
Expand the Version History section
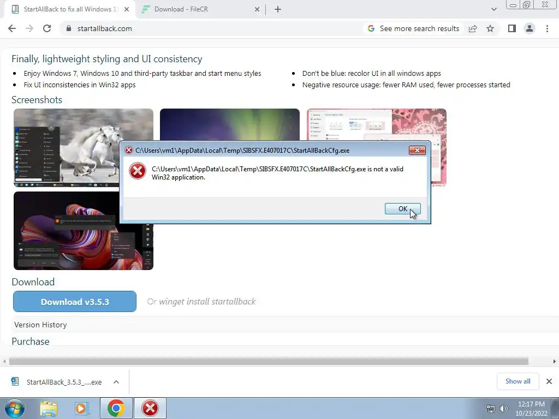pyautogui.click(x=40, y=325)
